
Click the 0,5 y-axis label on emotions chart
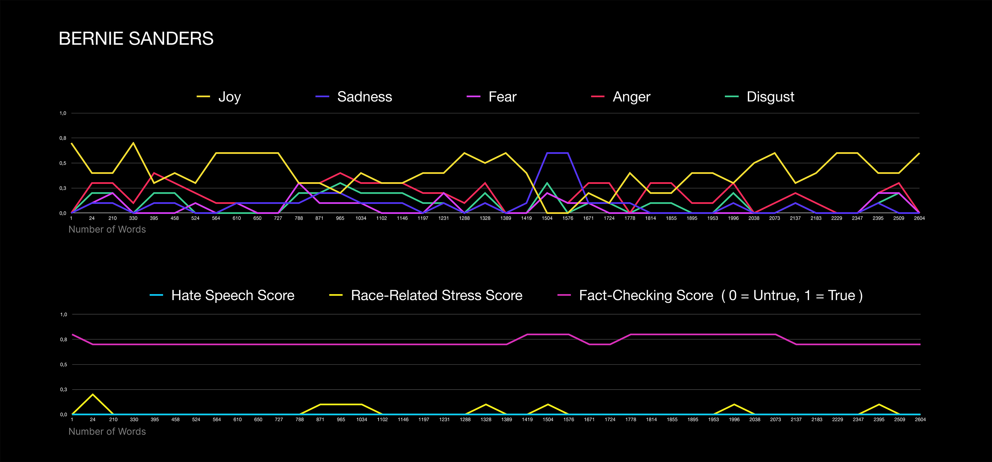pos(63,163)
